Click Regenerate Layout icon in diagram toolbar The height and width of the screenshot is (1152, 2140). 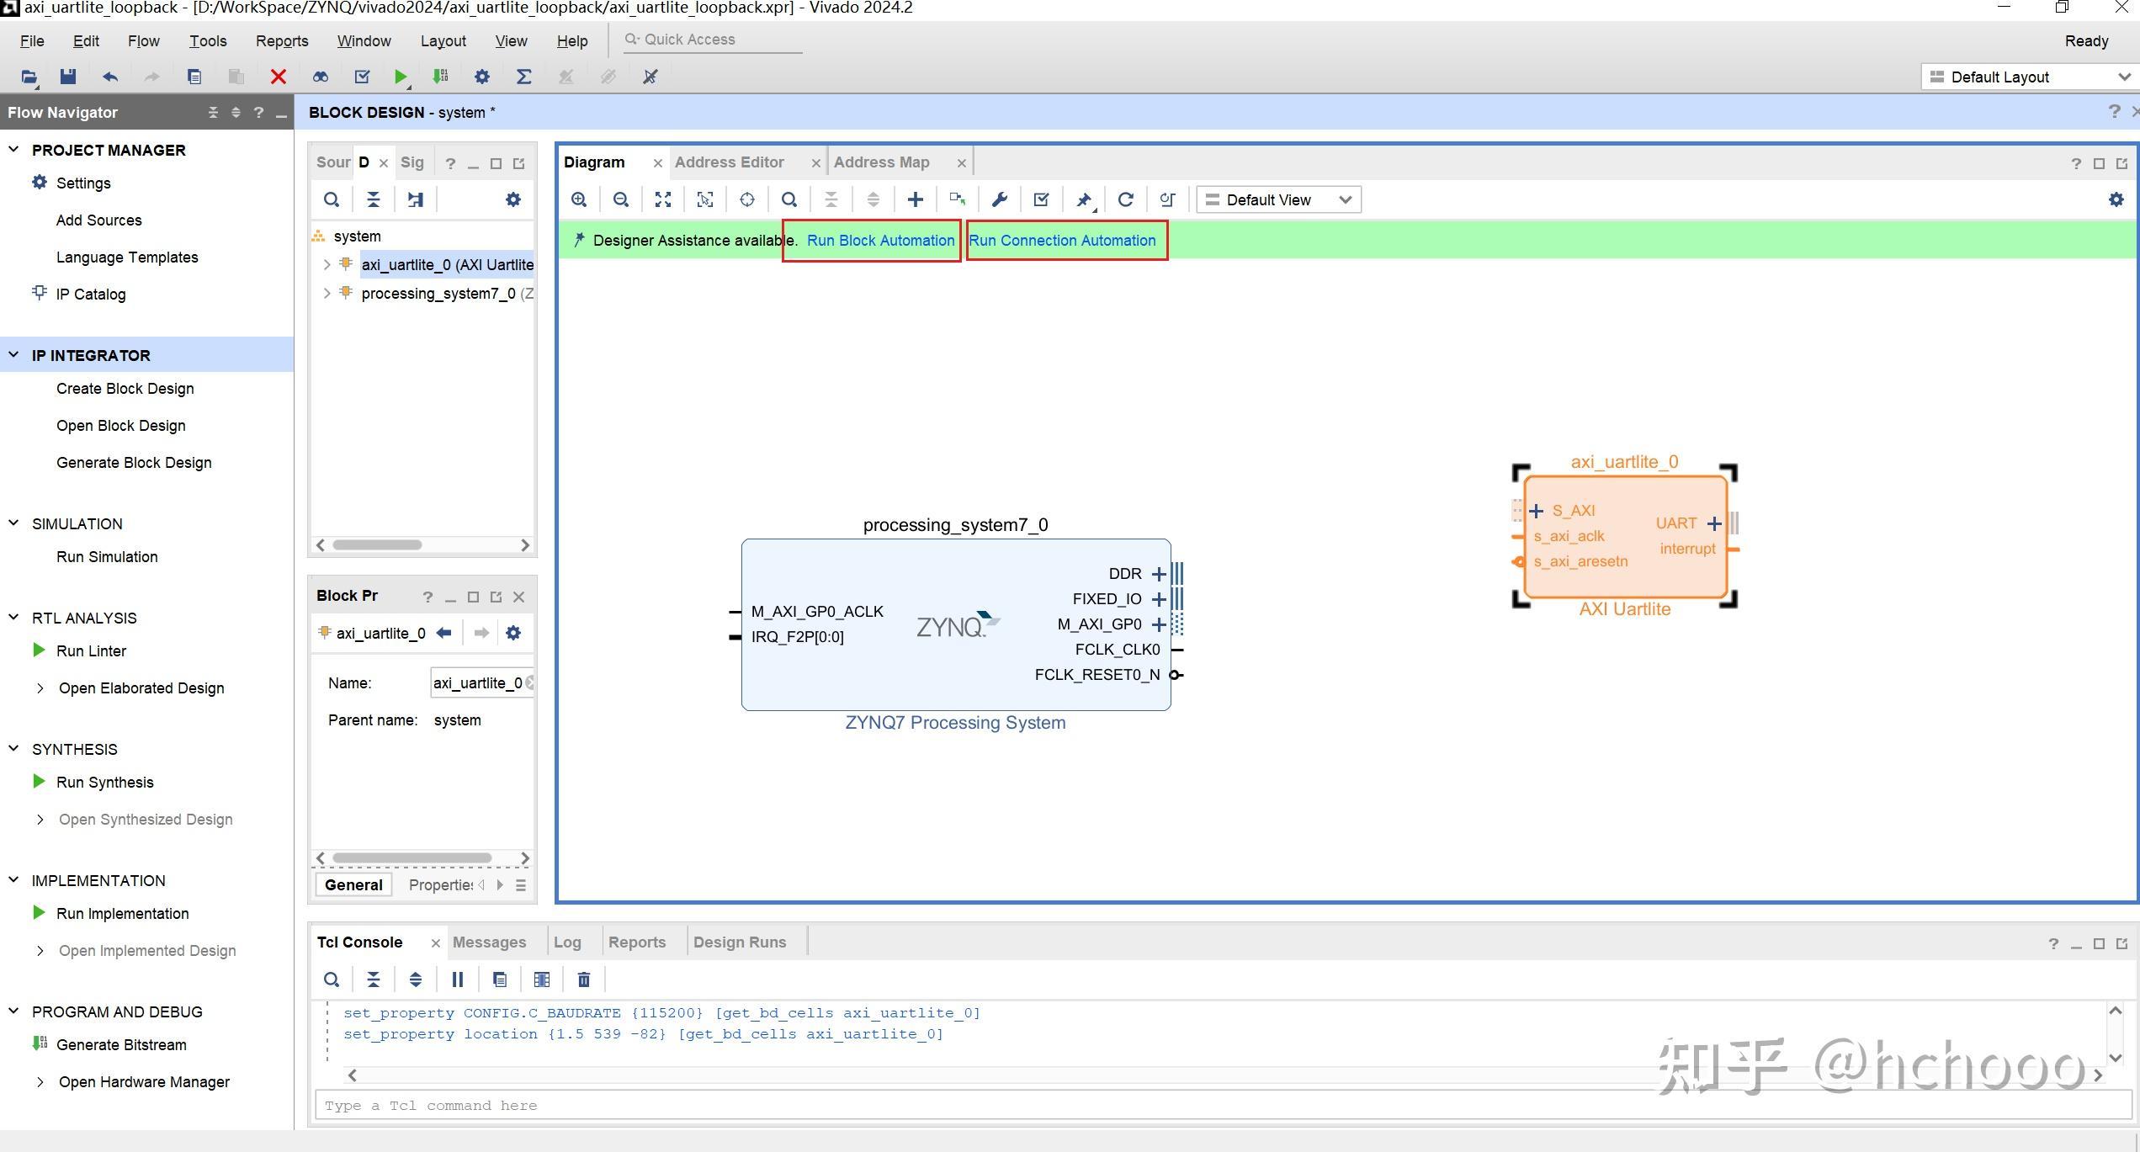[x=1125, y=199]
